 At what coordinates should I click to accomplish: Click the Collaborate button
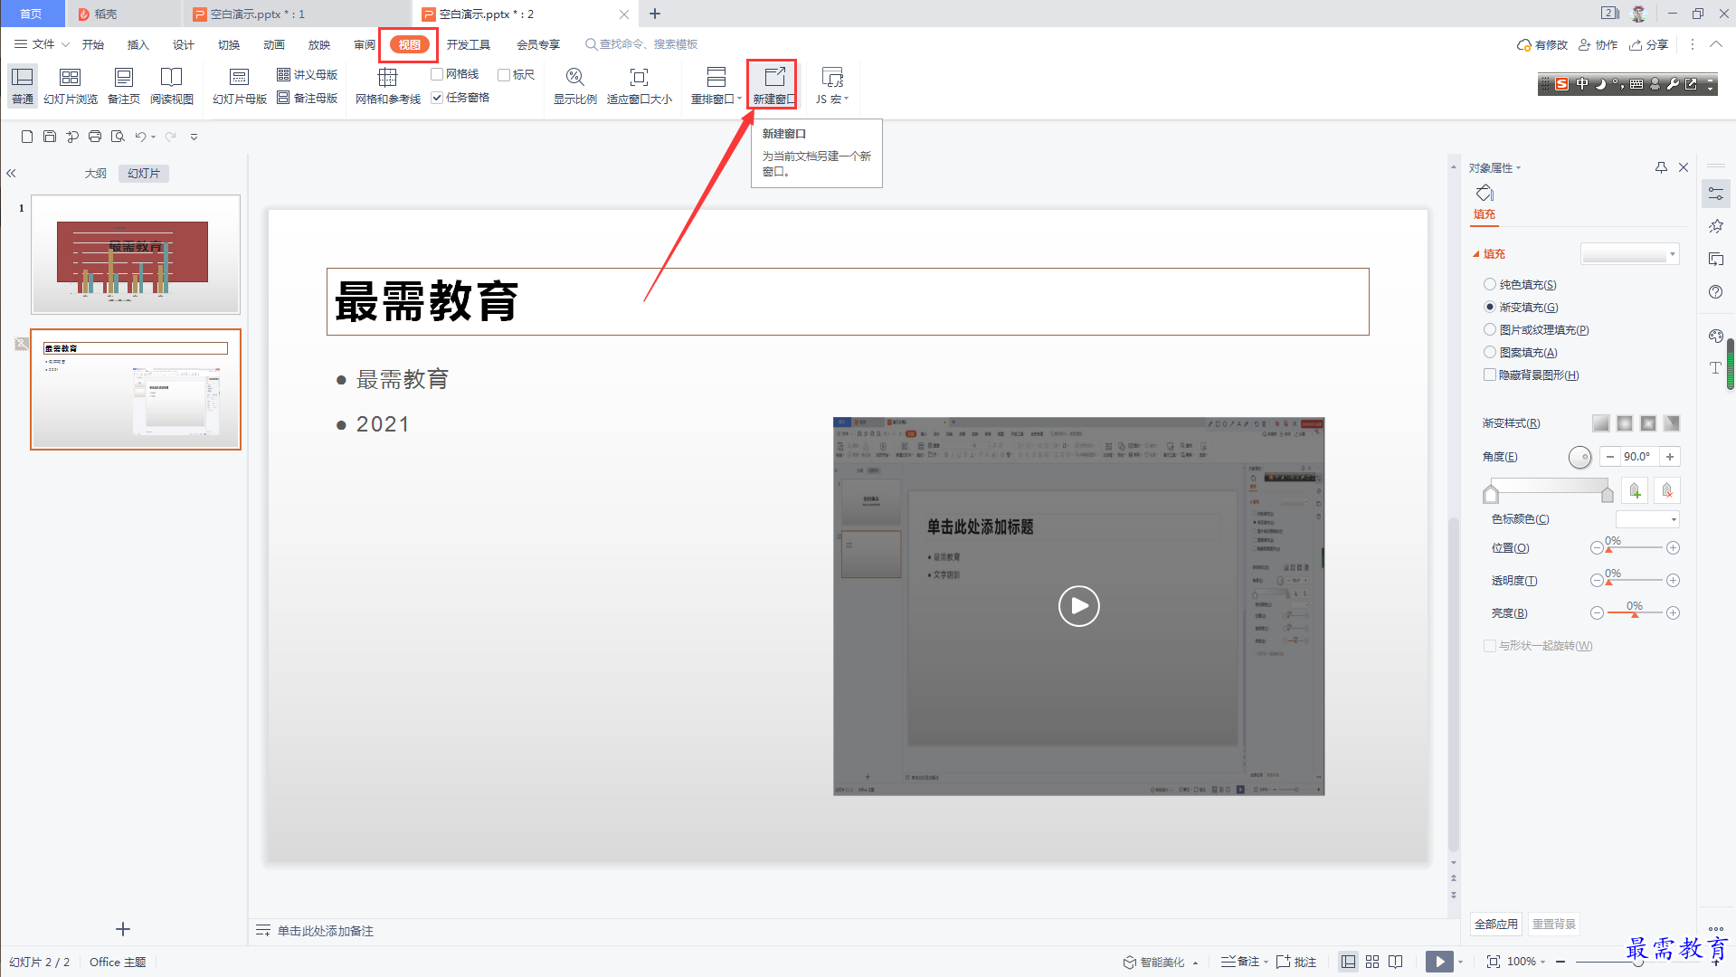[1598, 44]
